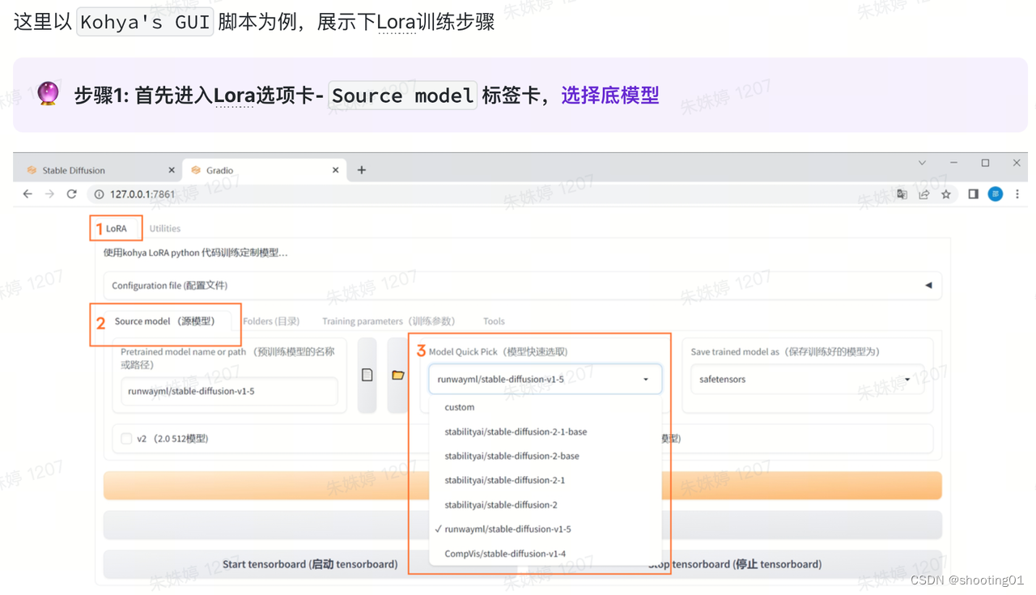Click the orange wide button

click(x=522, y=486)
